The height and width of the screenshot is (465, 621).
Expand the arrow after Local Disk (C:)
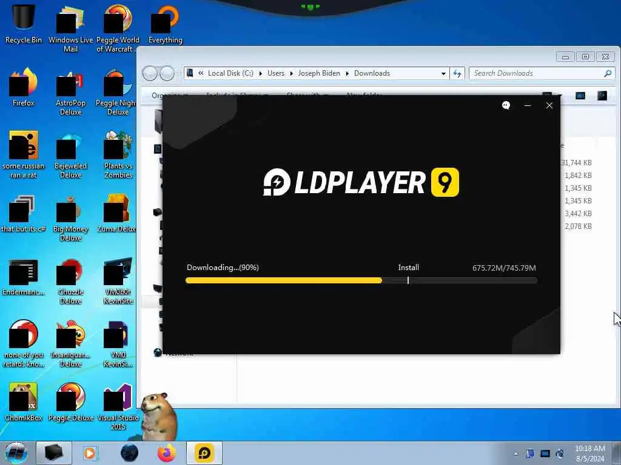pos(261,73)
